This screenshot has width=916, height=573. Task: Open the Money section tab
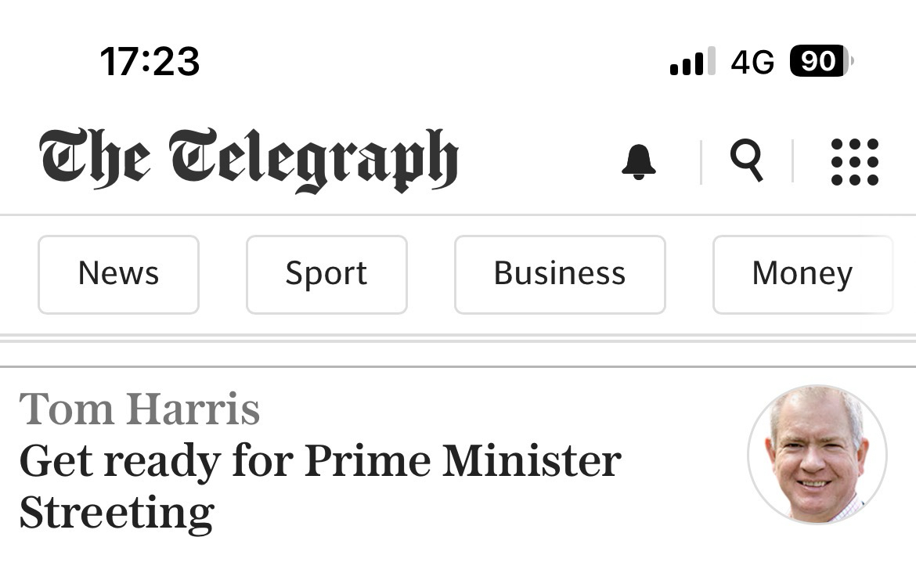tap(802, 274)
